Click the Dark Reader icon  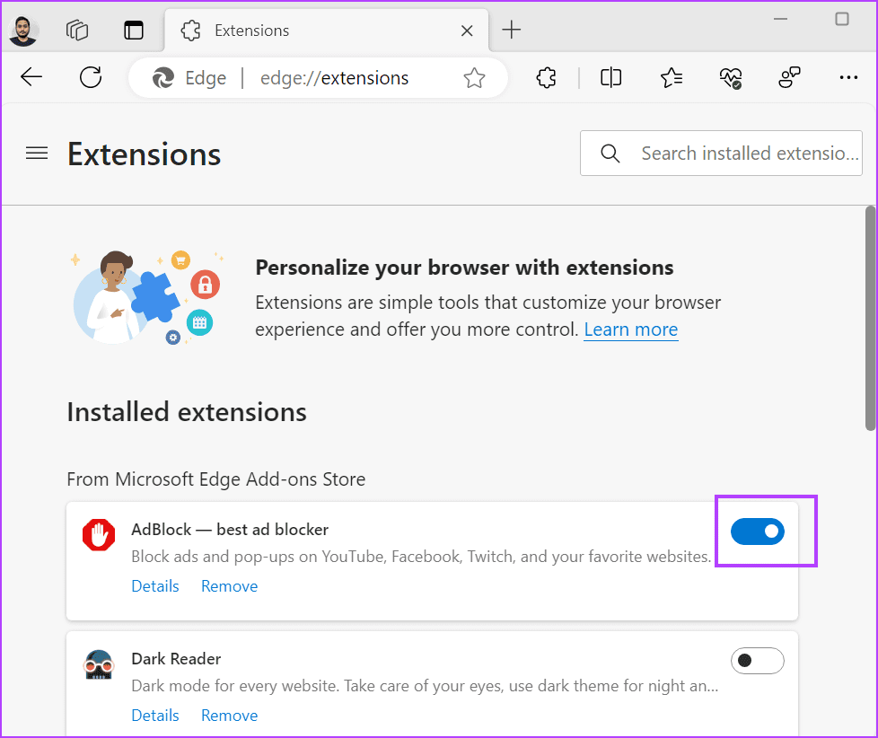click(x=99, y=664)
